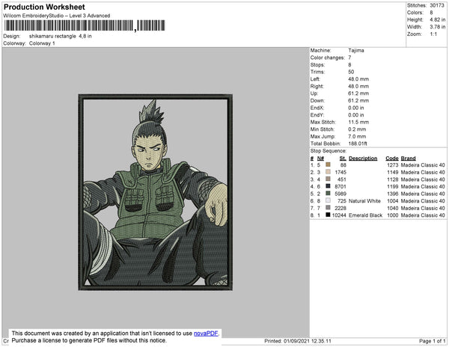This screenshot has height=347, width=449.
Task: Select the Stitches value 30173
Action: pyautogui.click(x=437, y=5)
